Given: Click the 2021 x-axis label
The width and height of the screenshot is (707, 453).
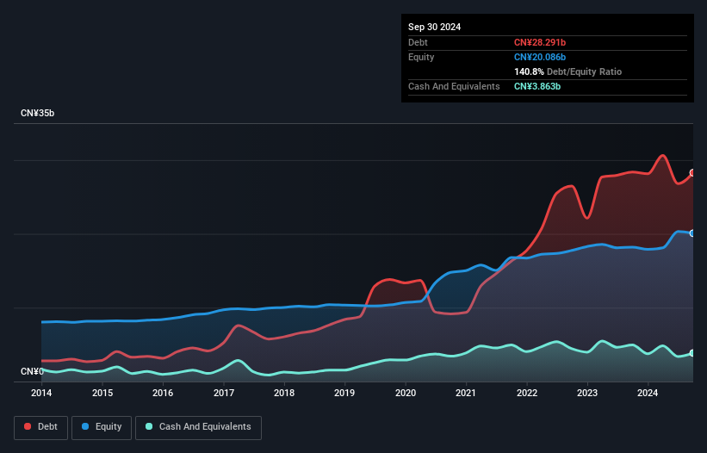Looking at the screenshot, I should [x=466, y=393].
